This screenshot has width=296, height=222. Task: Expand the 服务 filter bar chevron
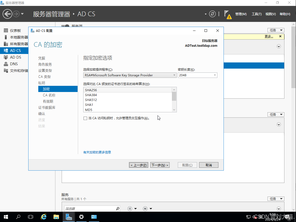click(x=279, y=209)
